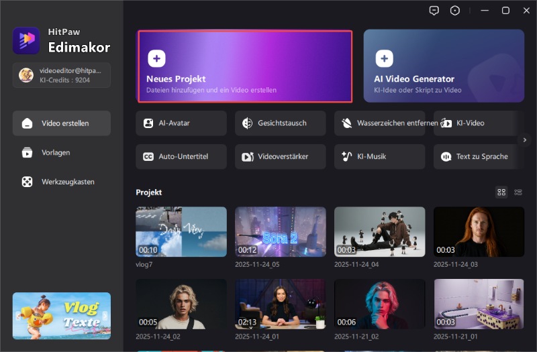Start the KI-Video tool

coord(474,123)
